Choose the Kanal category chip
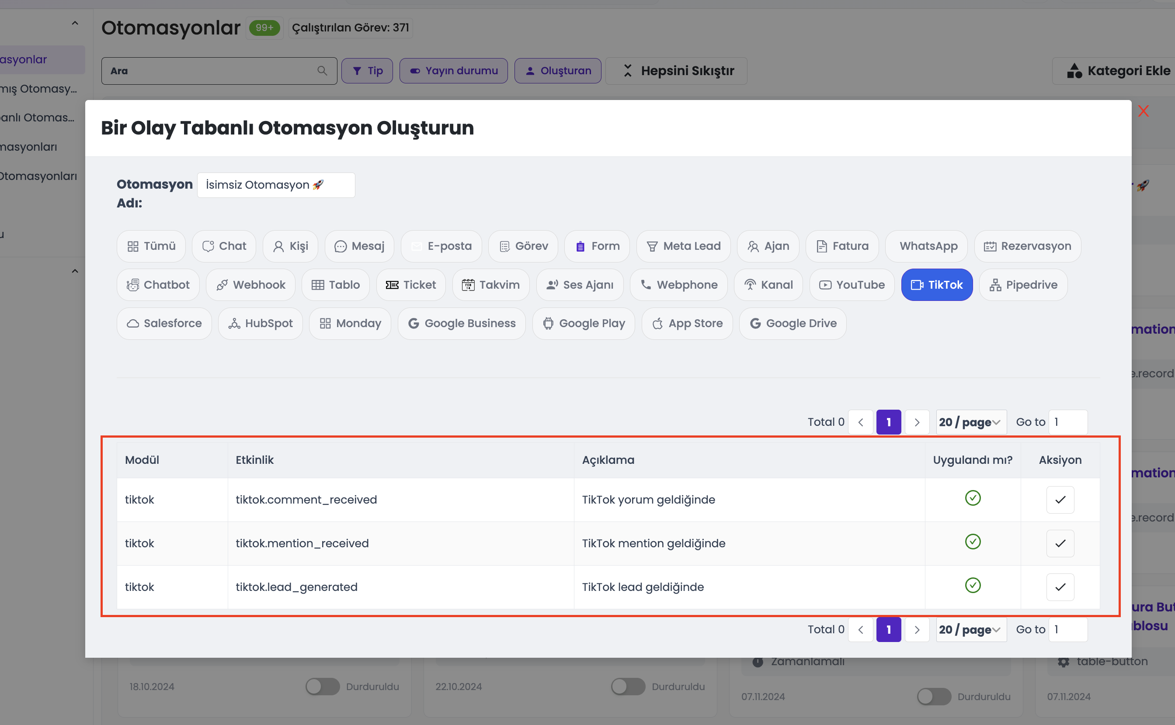 point(768,285)
